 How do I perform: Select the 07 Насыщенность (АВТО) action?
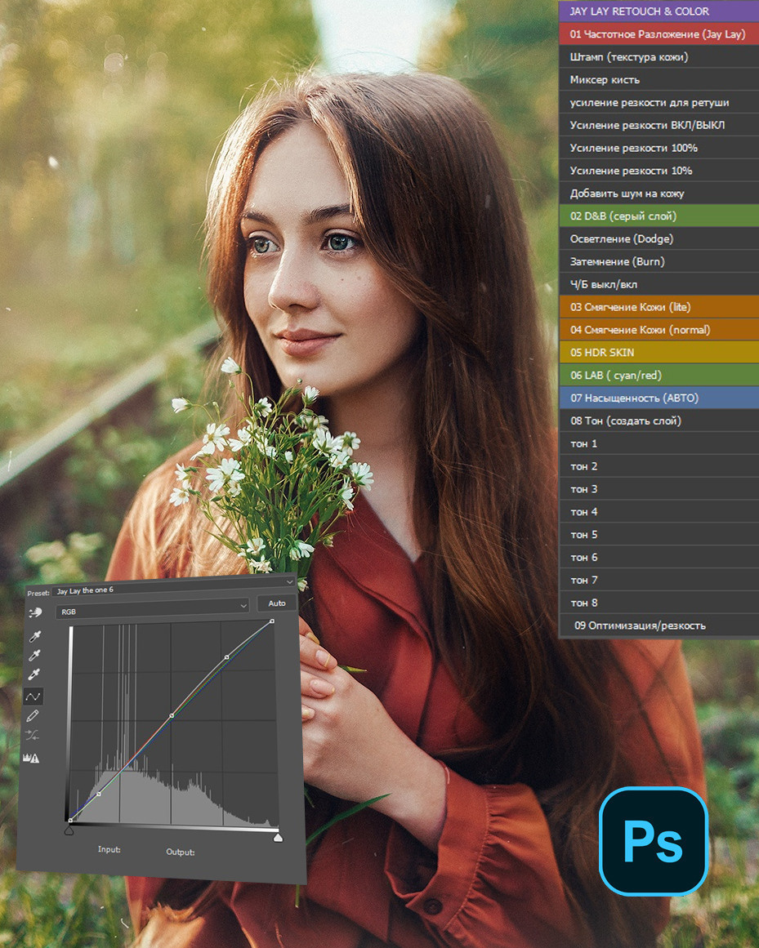(x=659, y=398)
